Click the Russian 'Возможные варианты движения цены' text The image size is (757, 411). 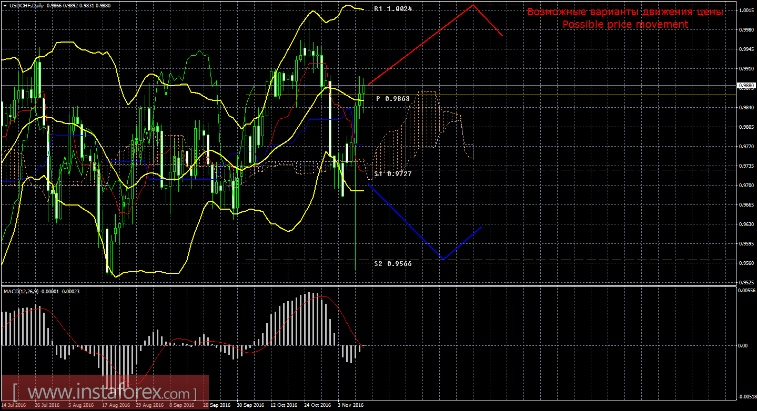point(625,12)
